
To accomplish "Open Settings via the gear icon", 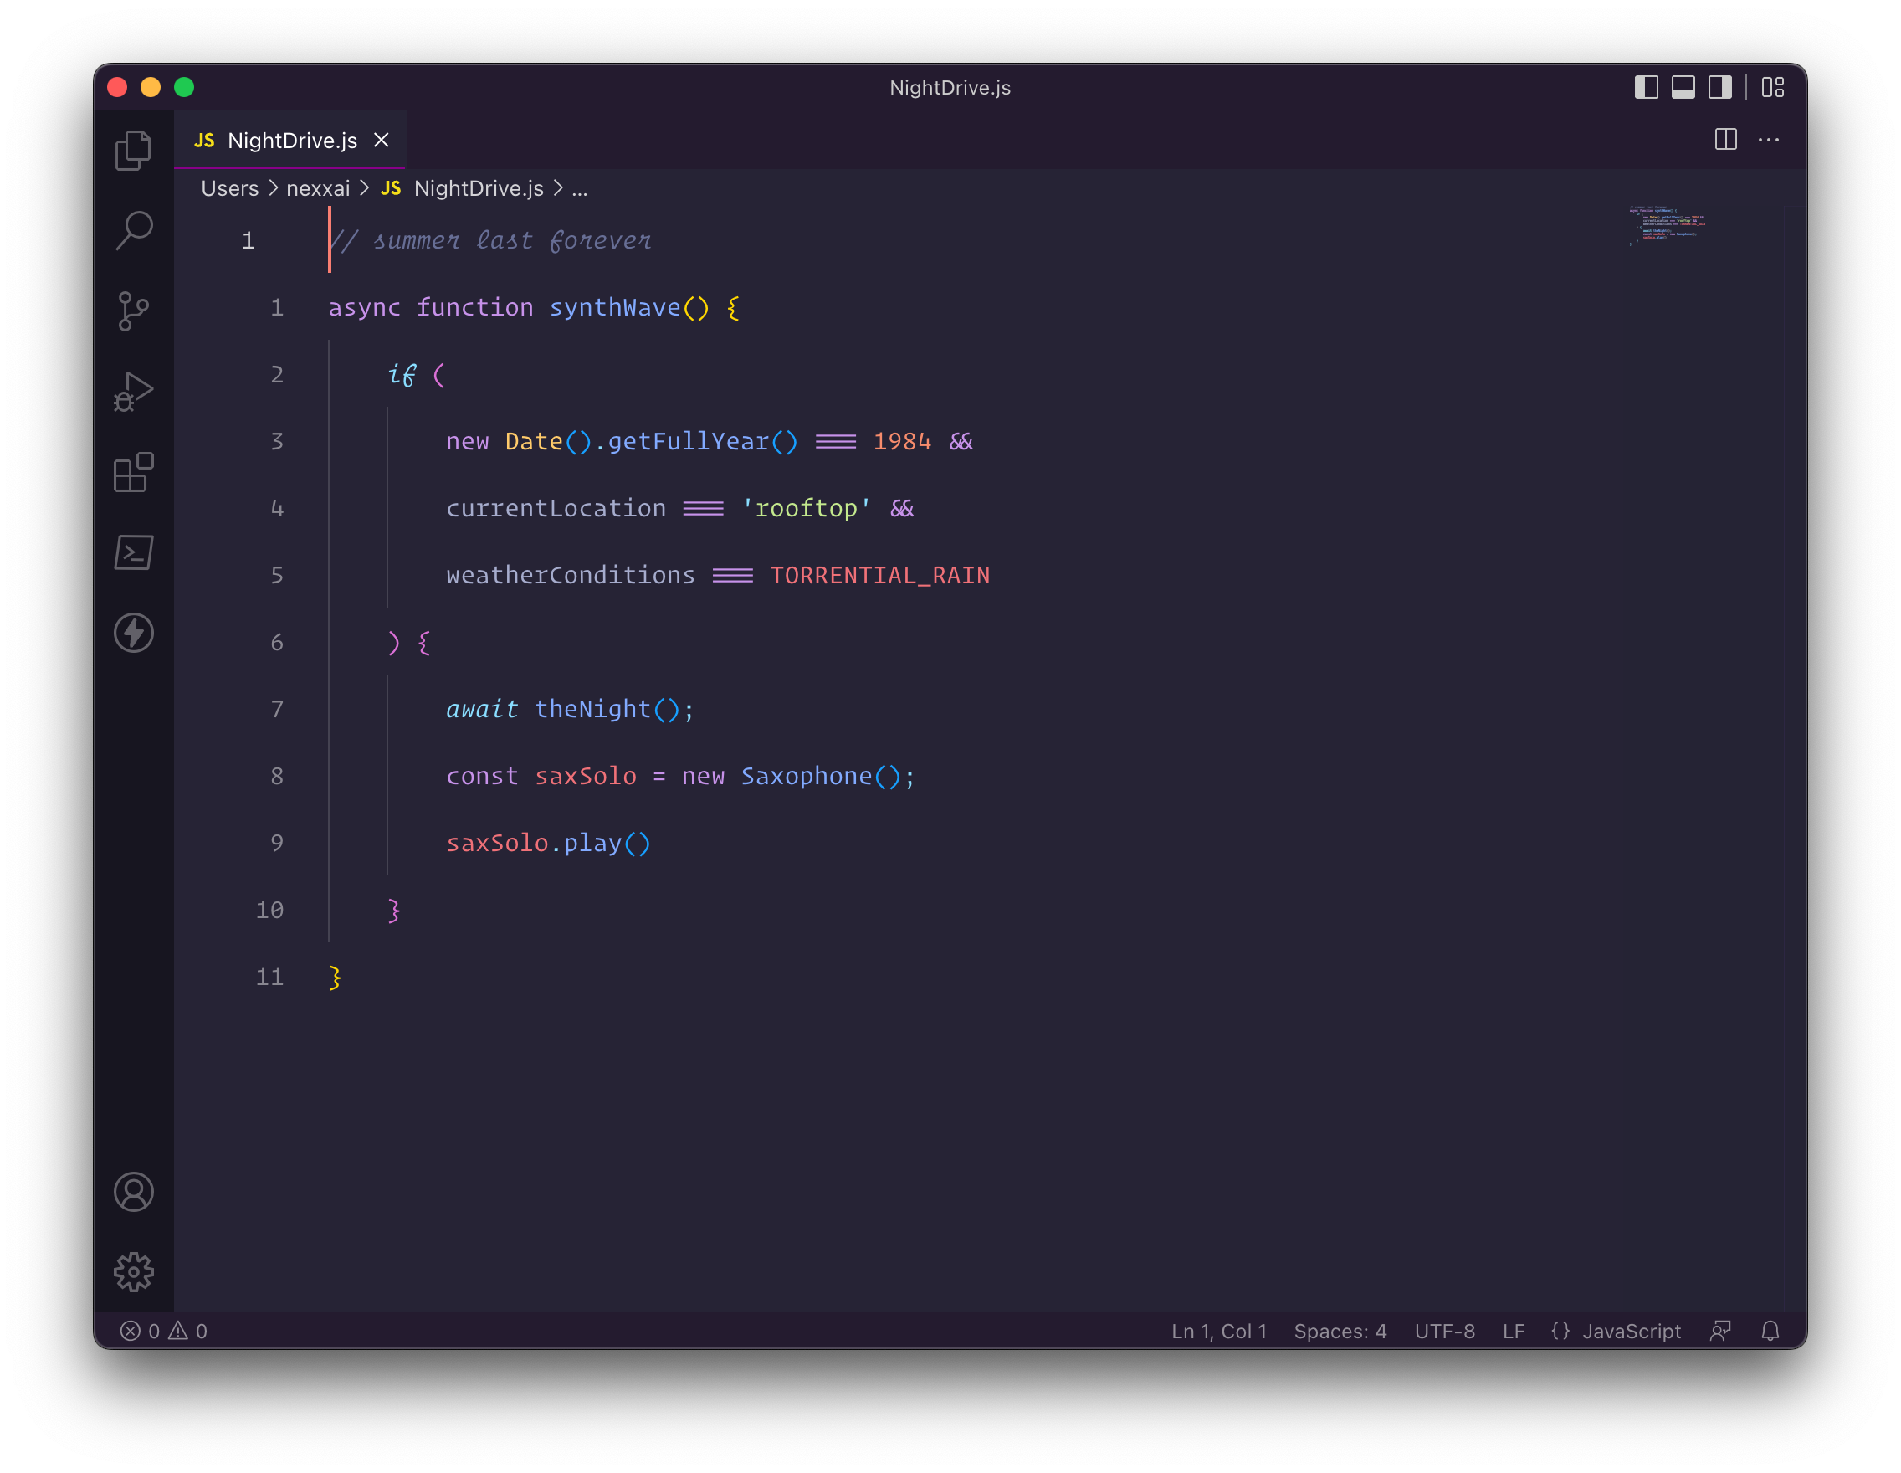I will point(133,1271).
